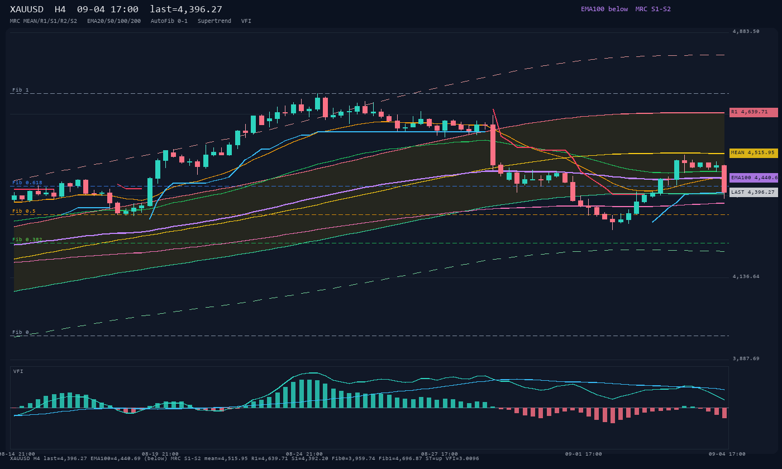The height and width of the screenshot is (469, 782).
Task: Click the 08-27 17:00 time axis label
Action: point(440,454)
